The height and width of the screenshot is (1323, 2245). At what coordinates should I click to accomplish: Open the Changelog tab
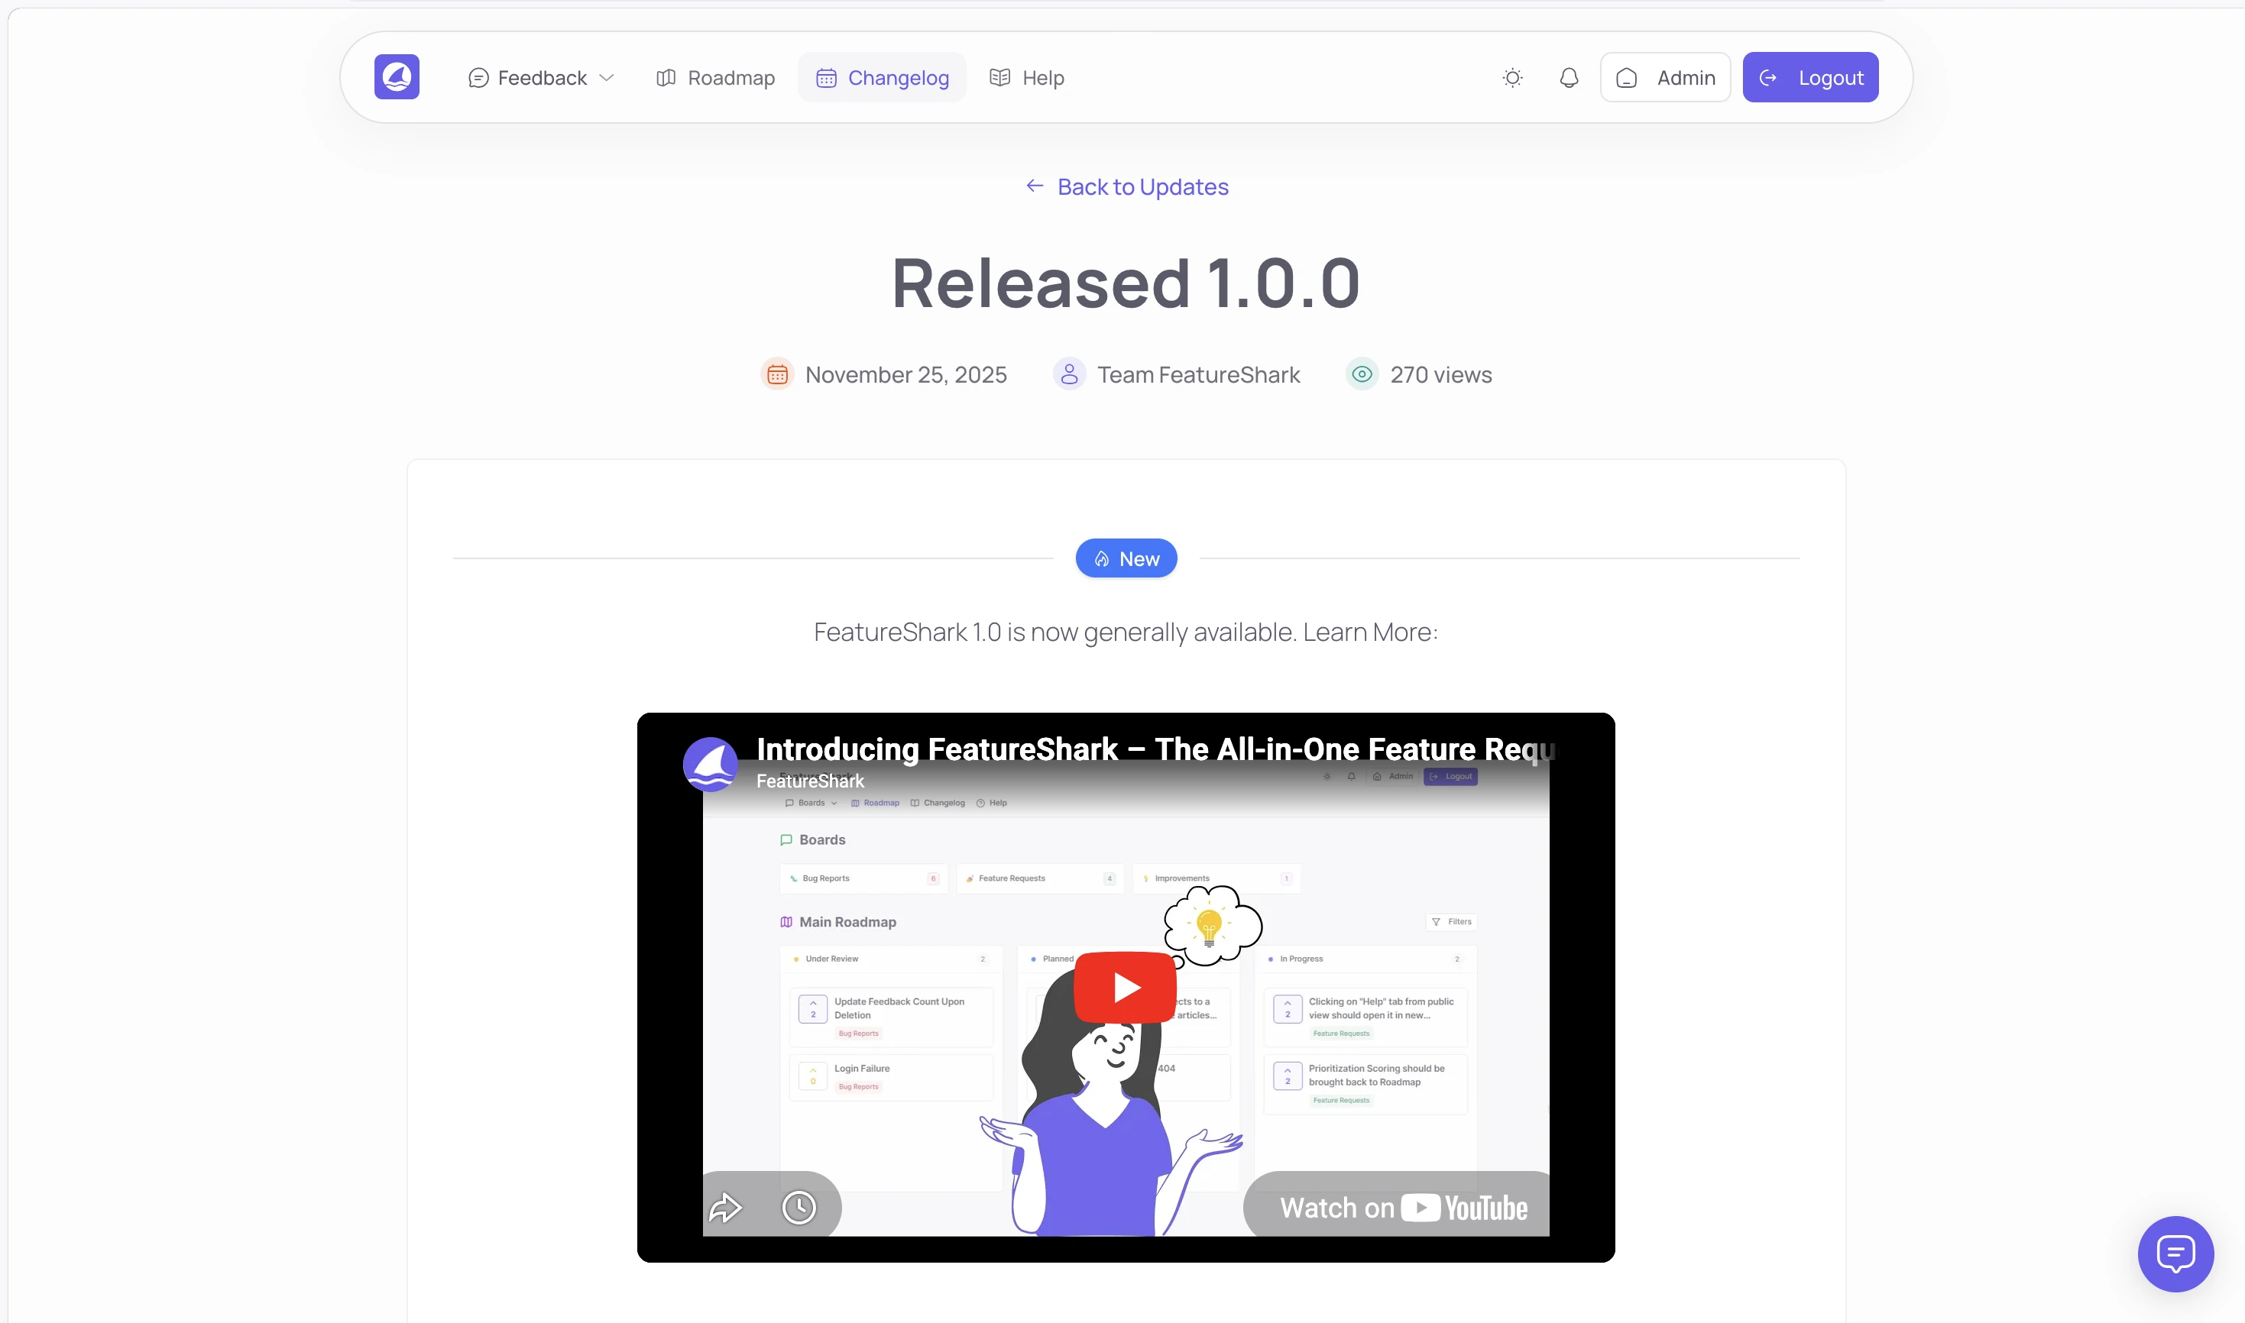[882, 78]
